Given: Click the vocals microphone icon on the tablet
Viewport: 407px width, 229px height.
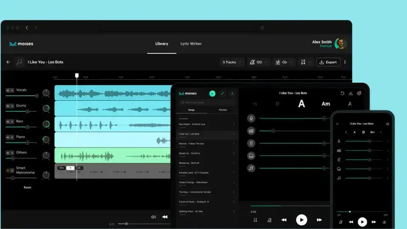Looking at the screenshot, I should click(x=251, y=118).
